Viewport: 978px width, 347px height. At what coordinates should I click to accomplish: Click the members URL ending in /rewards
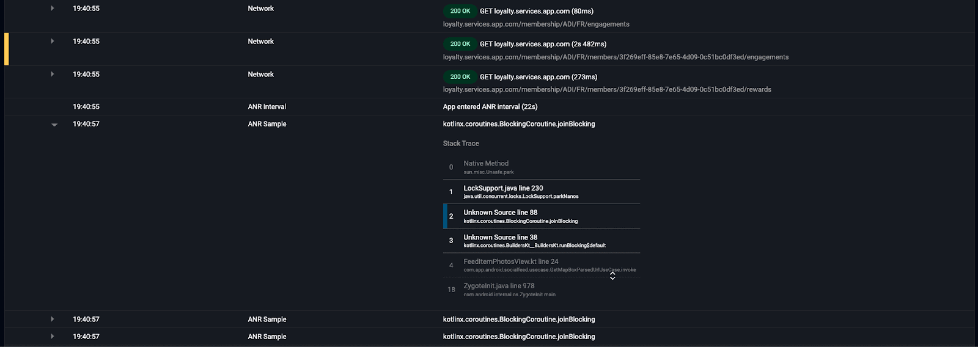point(607,90)
